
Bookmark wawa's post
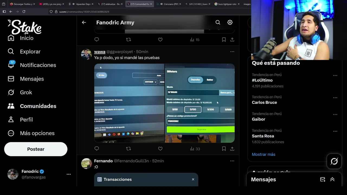[x=224, y=149]
